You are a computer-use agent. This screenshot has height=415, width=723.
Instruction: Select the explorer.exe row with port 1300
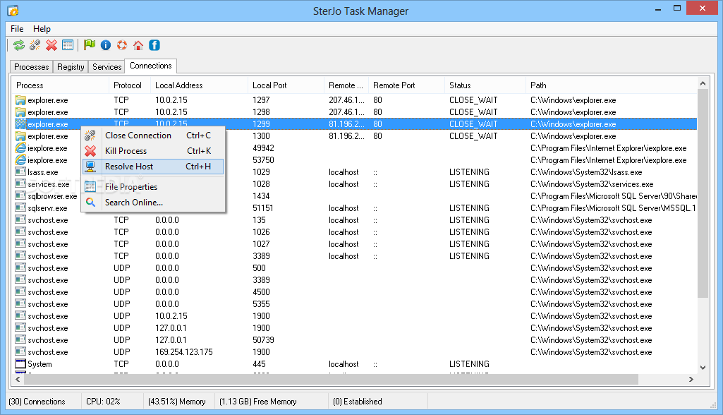354,136
